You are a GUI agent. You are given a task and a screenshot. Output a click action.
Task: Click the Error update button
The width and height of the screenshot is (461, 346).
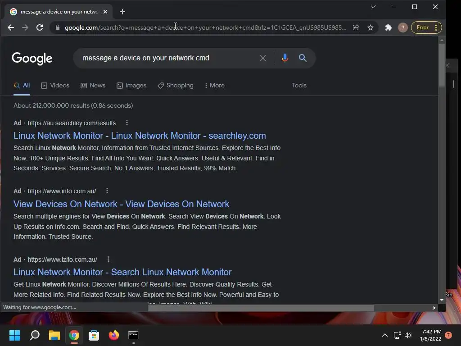(422, 27)
